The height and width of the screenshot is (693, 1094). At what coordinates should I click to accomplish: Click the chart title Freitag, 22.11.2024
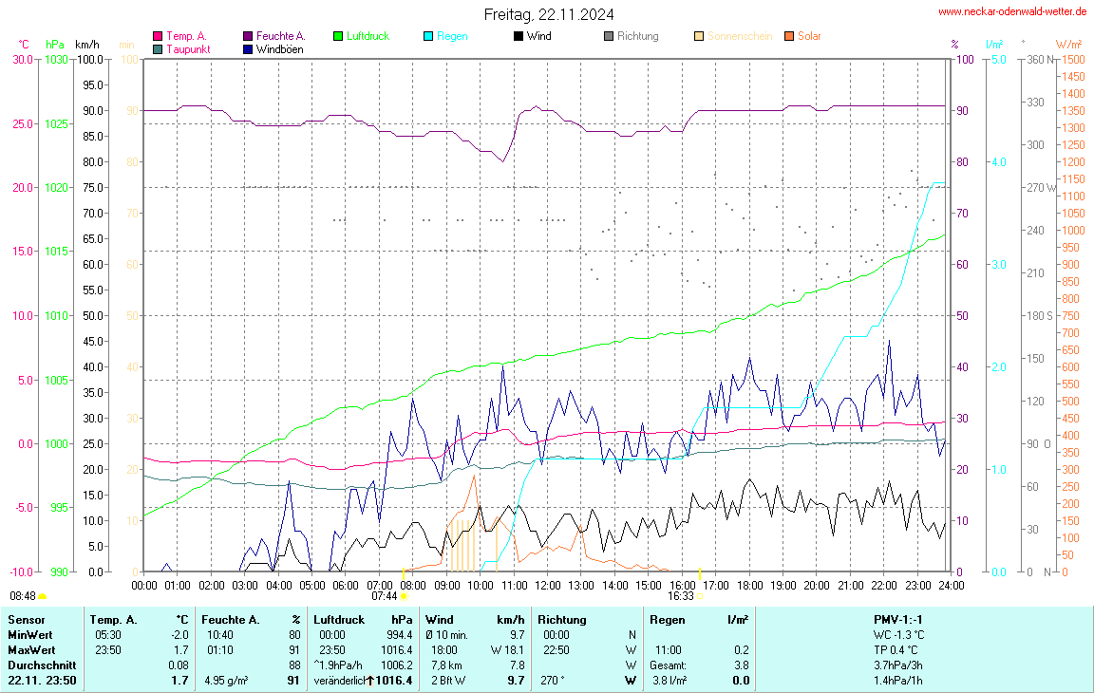pyautogui.click(x=548, y=14)
